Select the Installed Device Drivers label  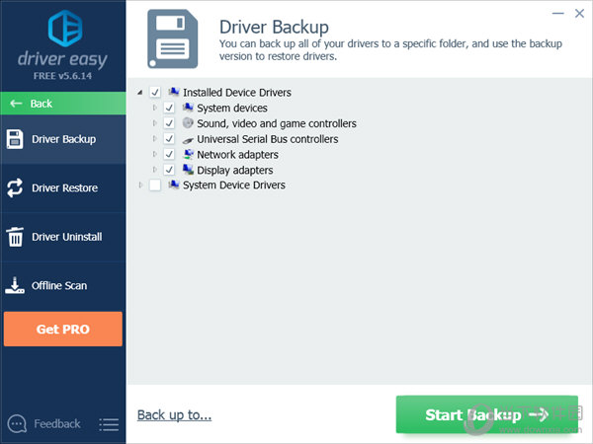237,93
